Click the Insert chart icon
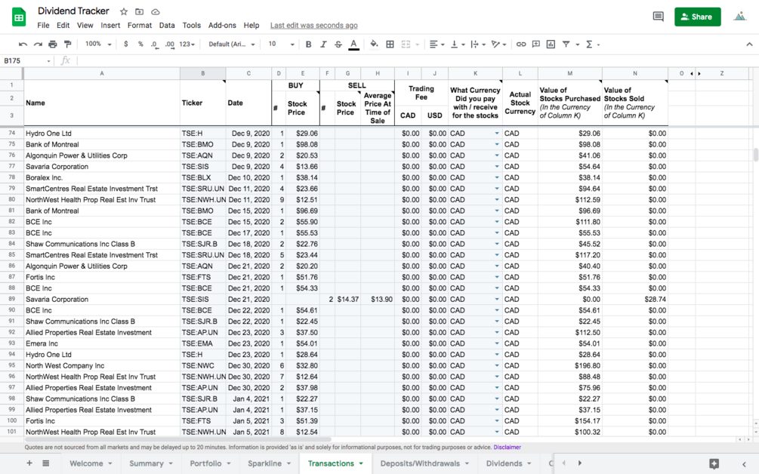Viewport: 759px width, 474px height. 551,44
